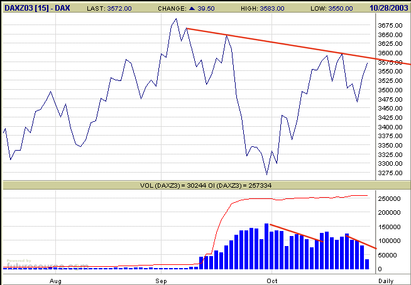Click the last, shortest volume bar

(367, 264)
